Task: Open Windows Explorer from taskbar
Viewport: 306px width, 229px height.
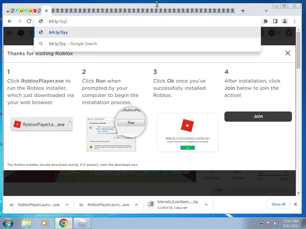Action: click(27, 223)
